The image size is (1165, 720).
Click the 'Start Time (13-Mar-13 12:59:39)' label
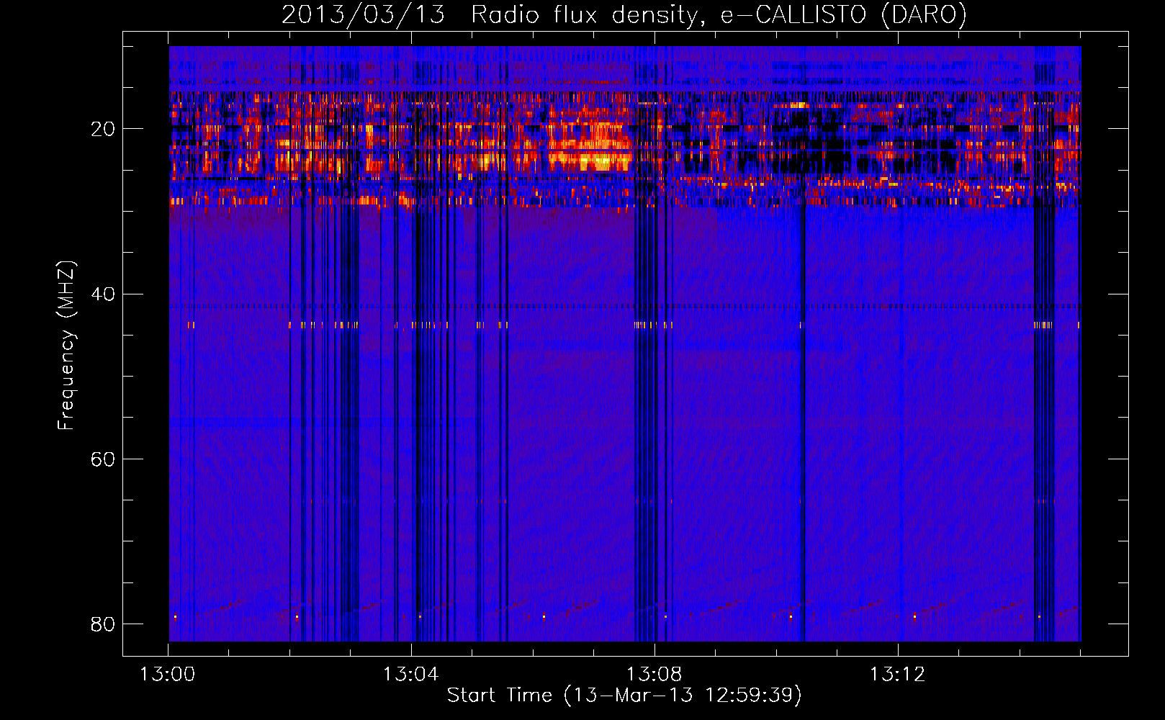pyautogui.click(x=624, y=695)
